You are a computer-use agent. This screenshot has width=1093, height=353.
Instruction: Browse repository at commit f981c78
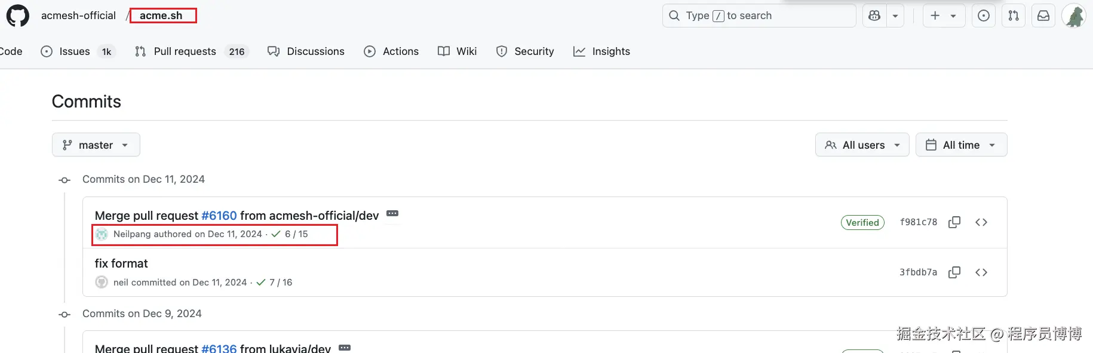click(981, 222)
